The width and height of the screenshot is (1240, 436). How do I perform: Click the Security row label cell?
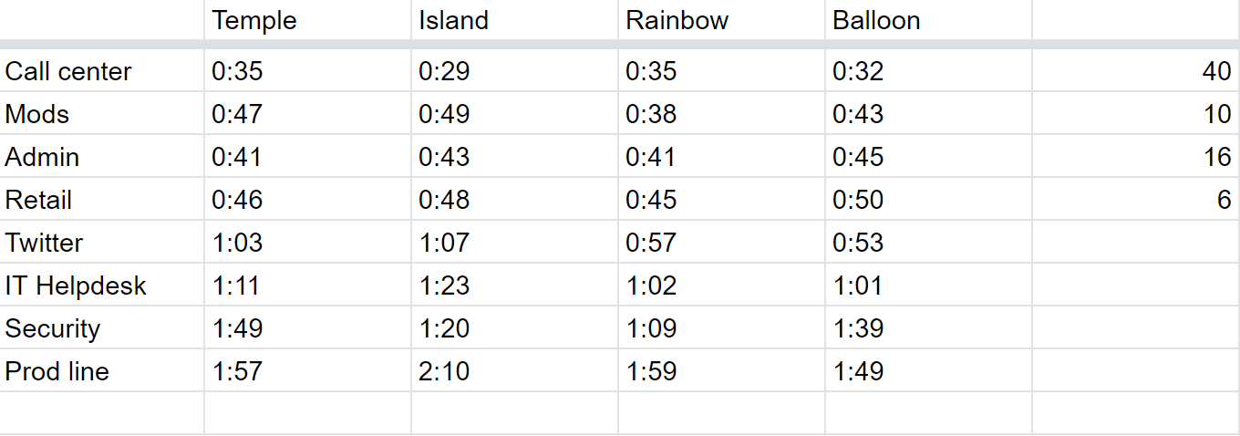101,328
